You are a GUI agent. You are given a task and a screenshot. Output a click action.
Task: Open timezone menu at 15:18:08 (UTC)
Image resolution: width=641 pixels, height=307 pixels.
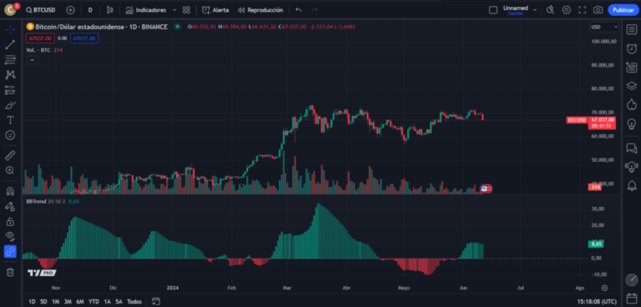pyautogui.click(x=598, y=302)
